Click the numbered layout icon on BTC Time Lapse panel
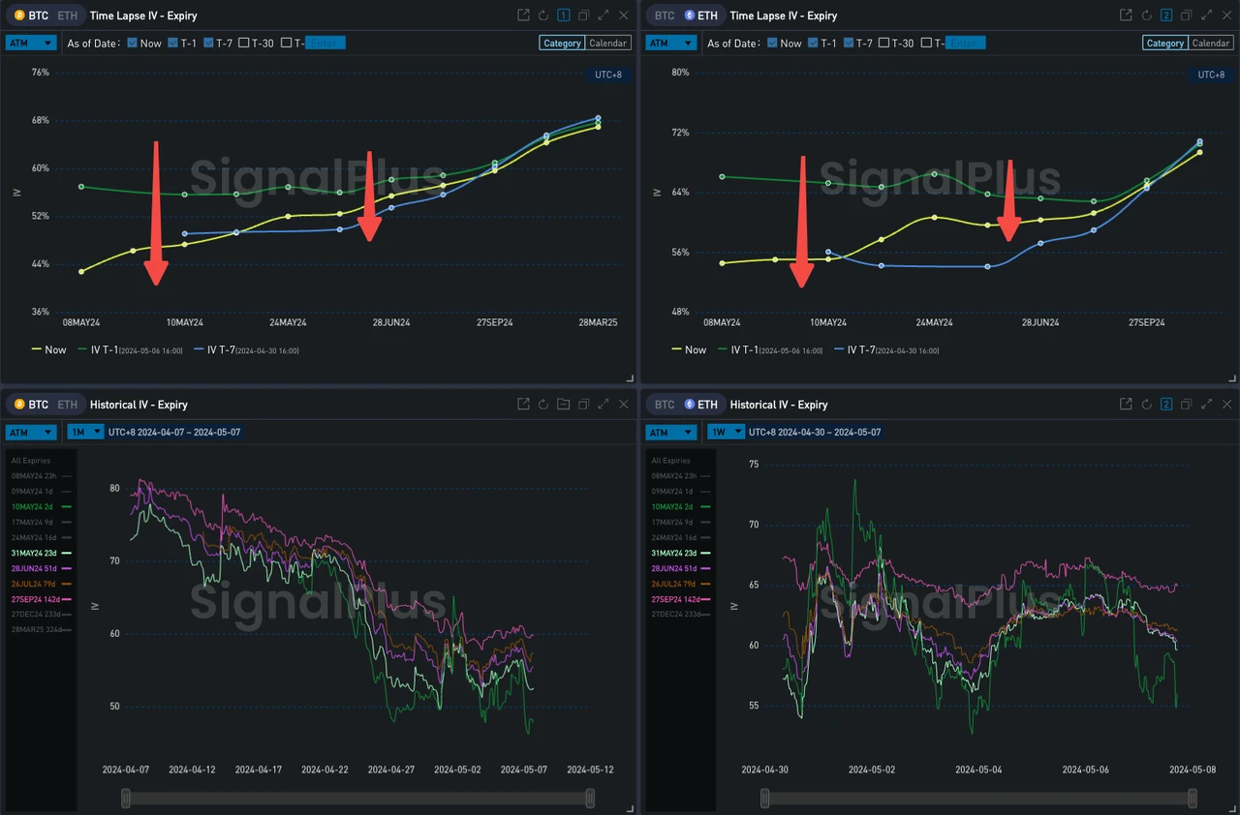Viewport: 1240px width, 815px height. 563,15
